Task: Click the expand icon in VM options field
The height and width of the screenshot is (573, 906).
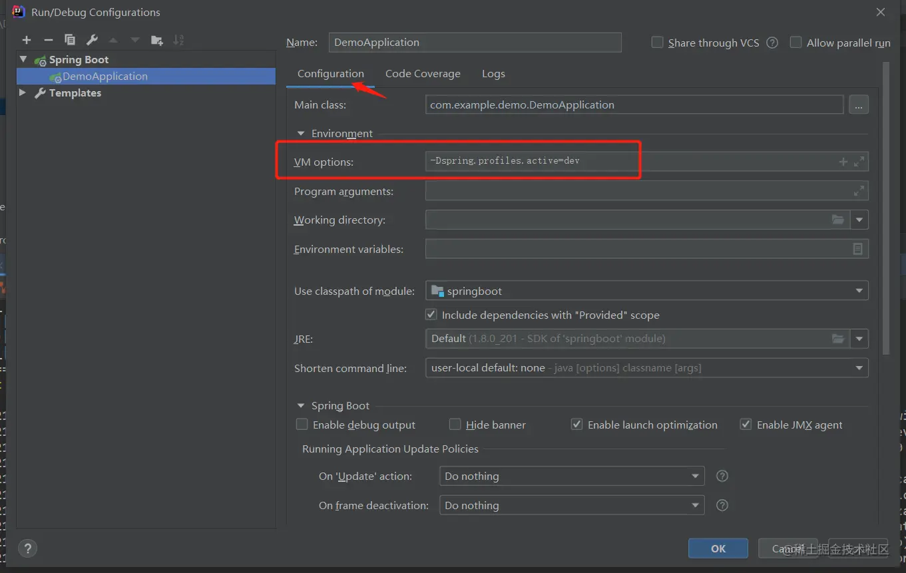Action: click(859, 162)
